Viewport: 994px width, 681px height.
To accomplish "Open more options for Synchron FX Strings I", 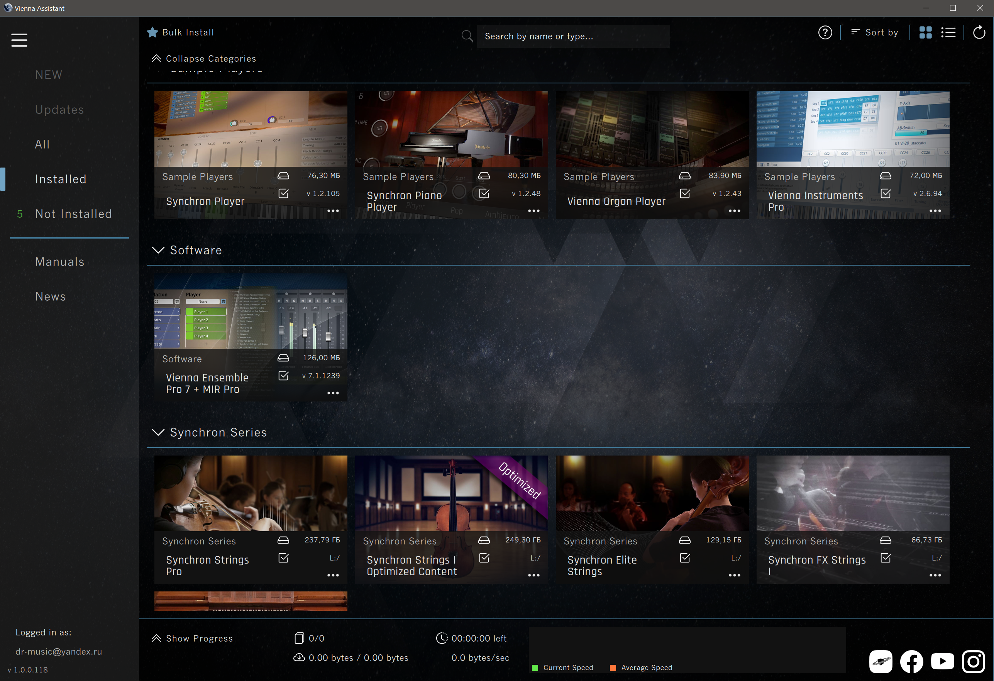I will coord(935,575).
